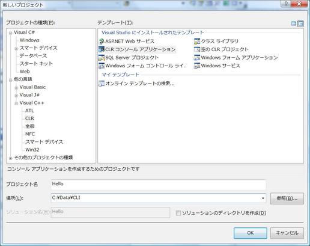This screenshot has width=310, height=246.
Task: Select Windows フォーム コントロール ライブラリ template icon
Action: [102, 66]
